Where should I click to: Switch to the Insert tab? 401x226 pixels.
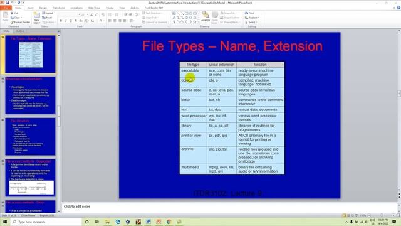pyautogui.click(x=30, y=8)
